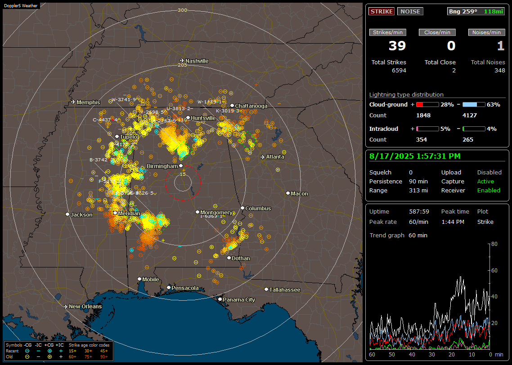Viewport: 512px width, 365px height.
Task: Click the Doppler5 Weather title label
Action: tap(21, 6)
